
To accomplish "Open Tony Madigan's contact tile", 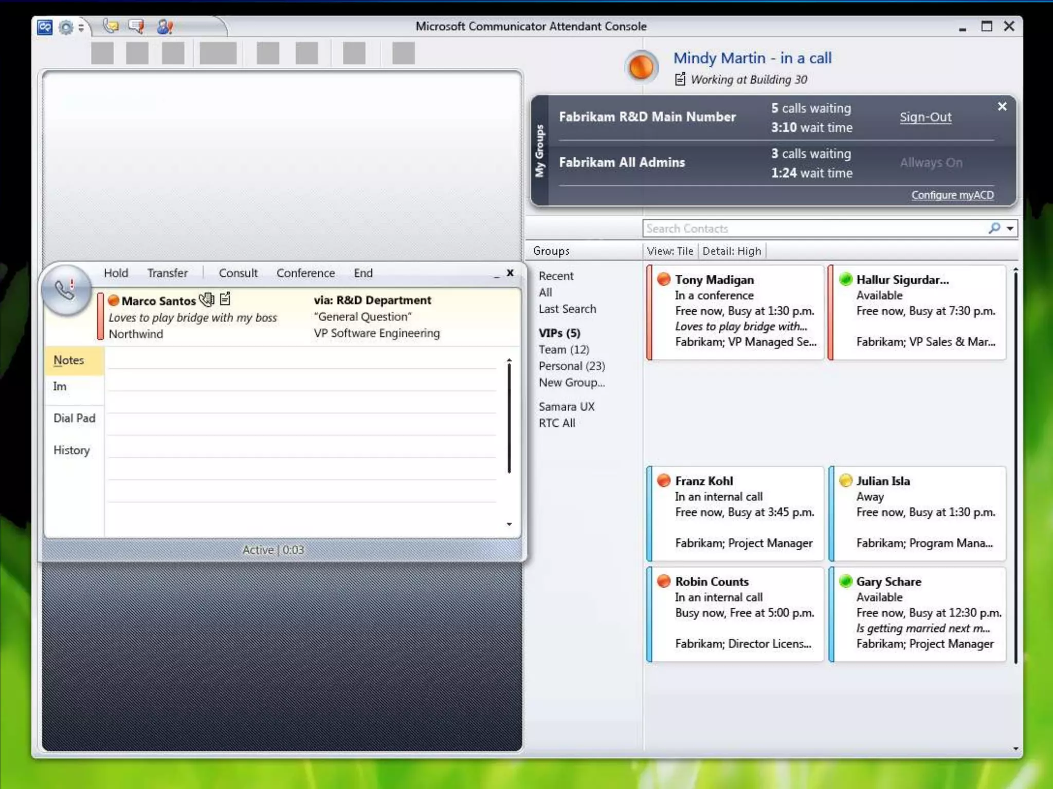I will pyautogui.click(x=736, y=312).
